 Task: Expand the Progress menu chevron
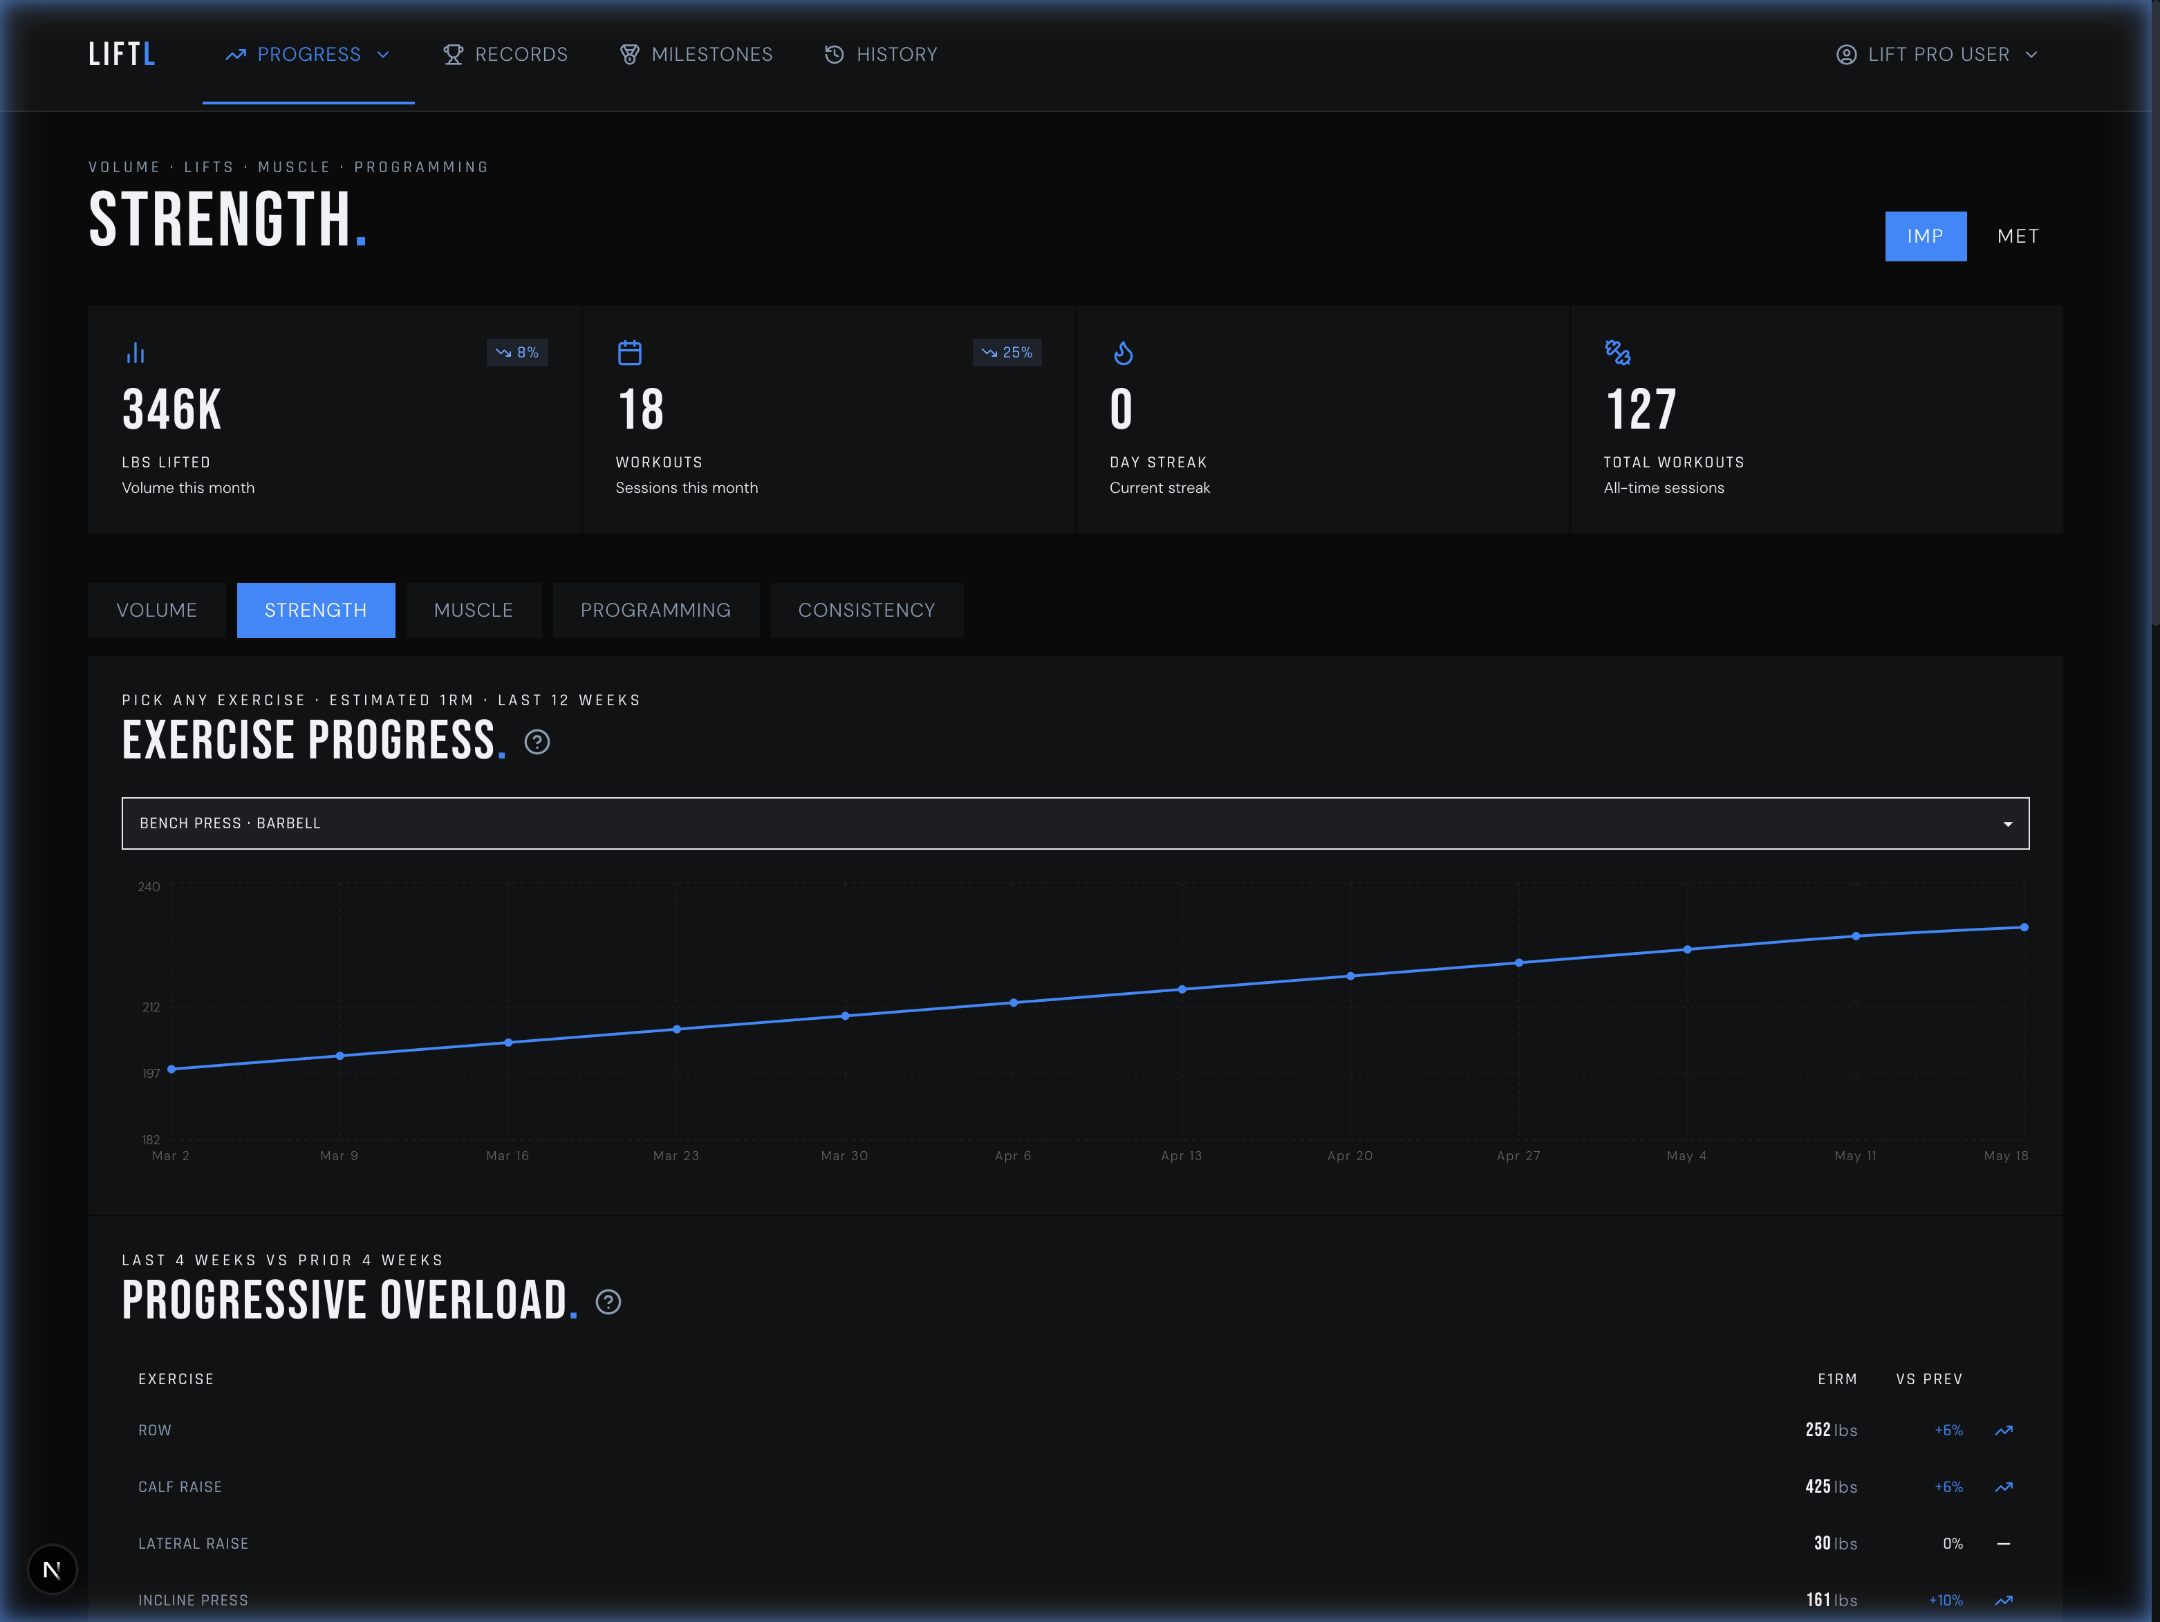384,55
